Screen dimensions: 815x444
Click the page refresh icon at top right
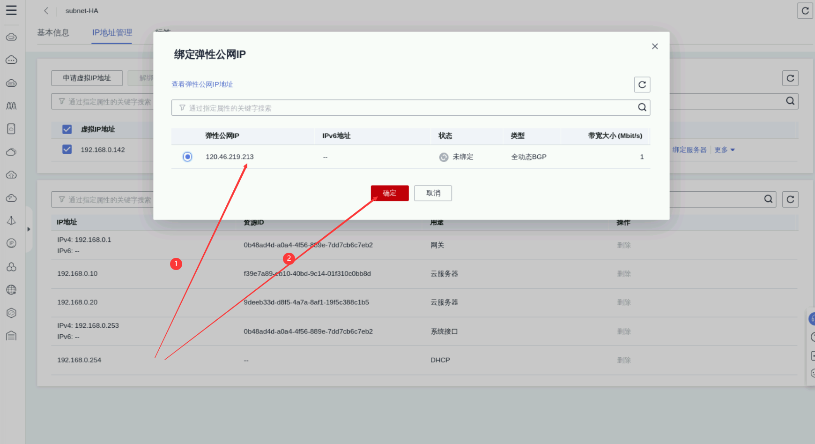click(x=805, y=11)
